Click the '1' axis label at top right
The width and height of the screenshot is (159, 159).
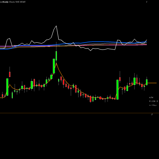tap(147, 2)
